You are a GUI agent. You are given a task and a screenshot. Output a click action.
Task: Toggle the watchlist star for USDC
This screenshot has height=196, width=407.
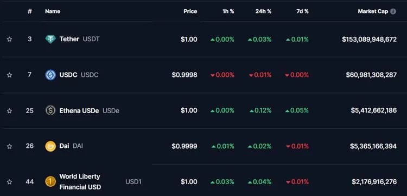9,75
